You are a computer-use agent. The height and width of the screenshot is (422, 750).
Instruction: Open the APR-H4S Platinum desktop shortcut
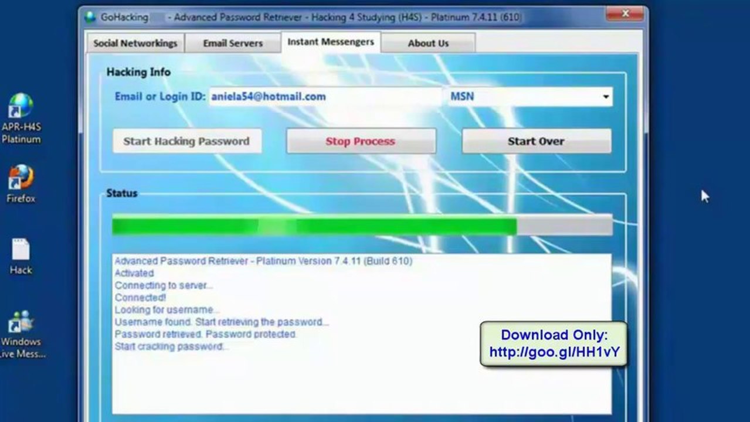point(21,118)
